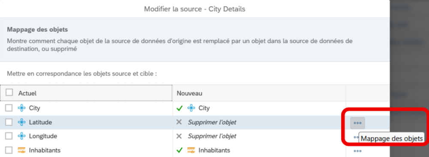Click the Longitude dimension icon
This screenshot has width=429, height=157.
coord(21,136)
